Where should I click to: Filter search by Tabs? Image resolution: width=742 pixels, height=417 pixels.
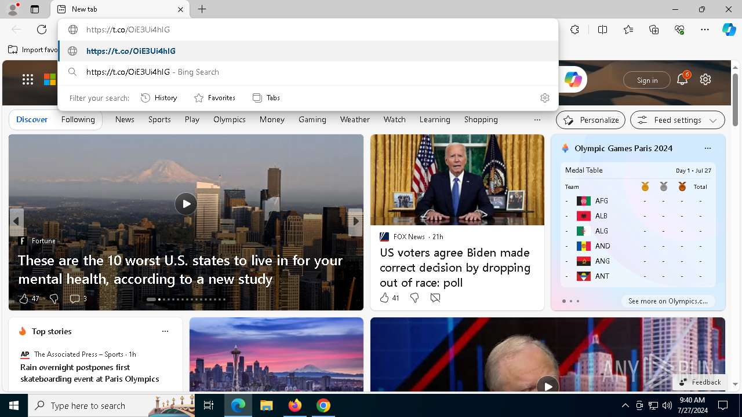pyautogui.click(x=266, y=98)
